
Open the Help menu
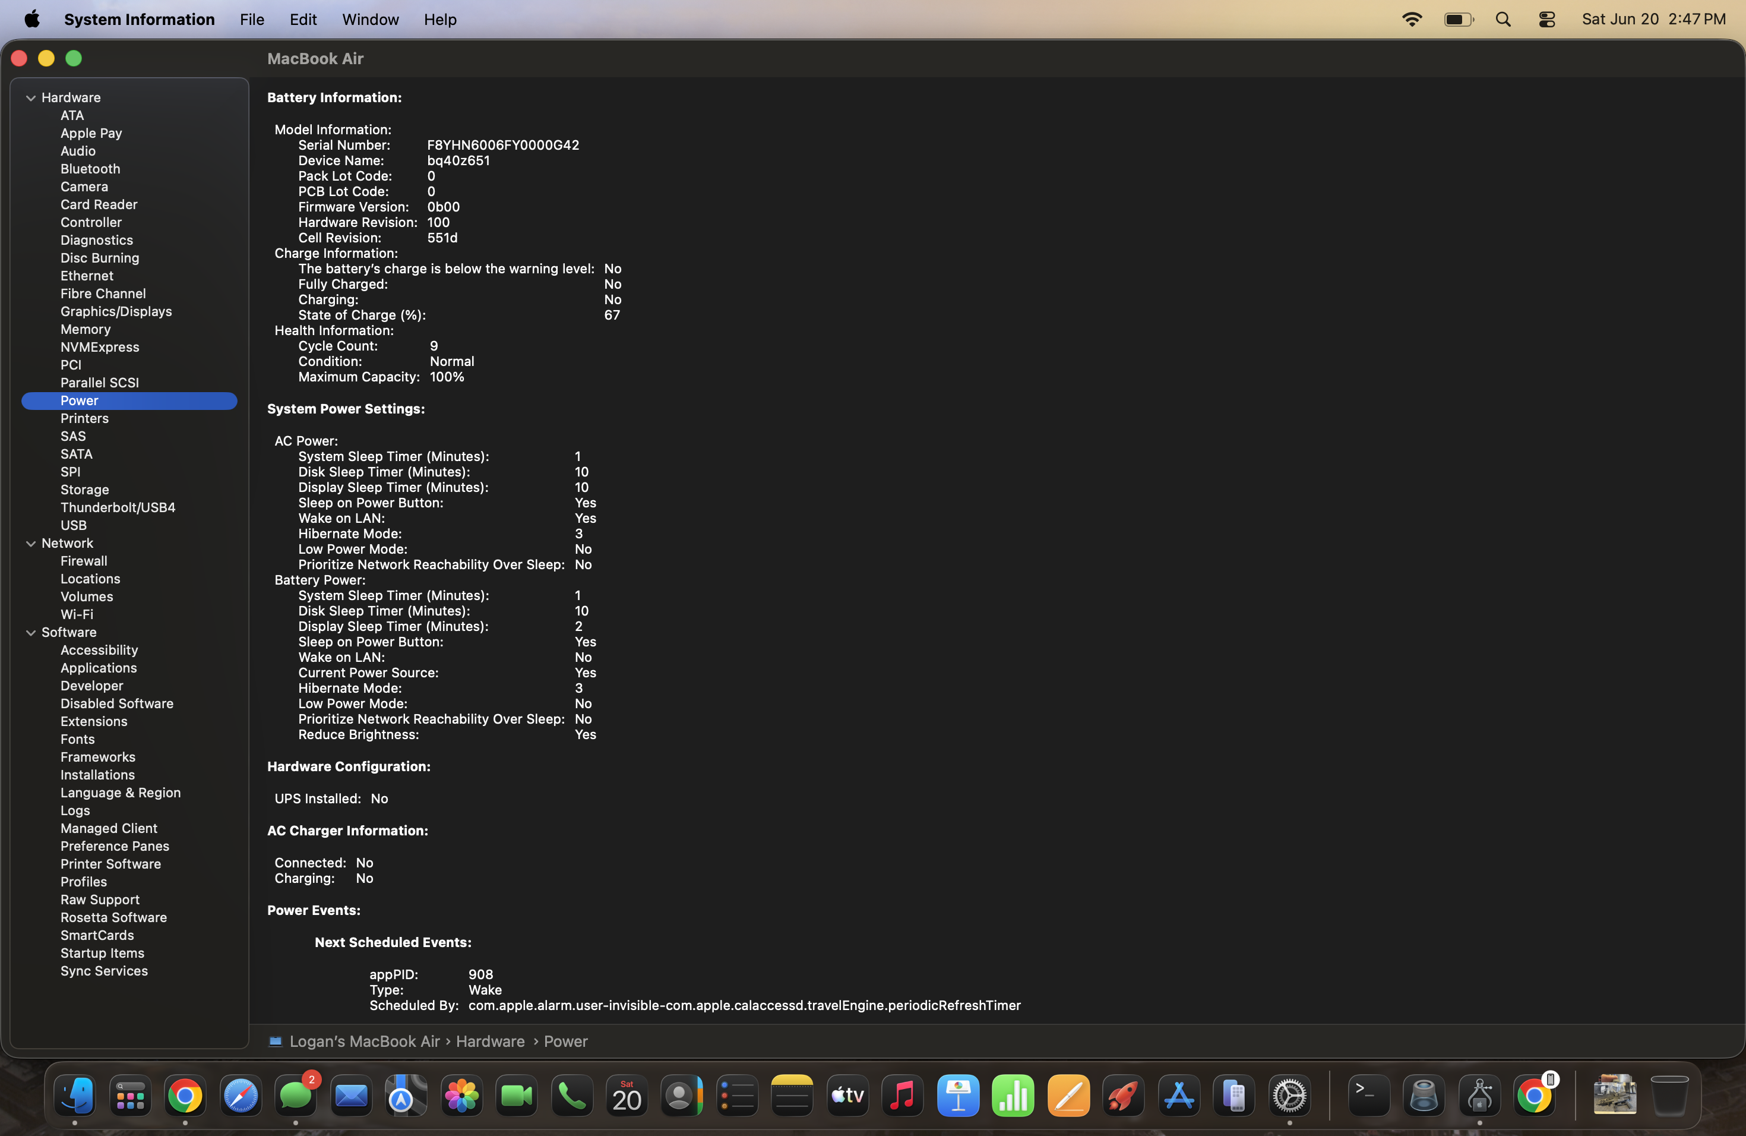pos(440,19)
